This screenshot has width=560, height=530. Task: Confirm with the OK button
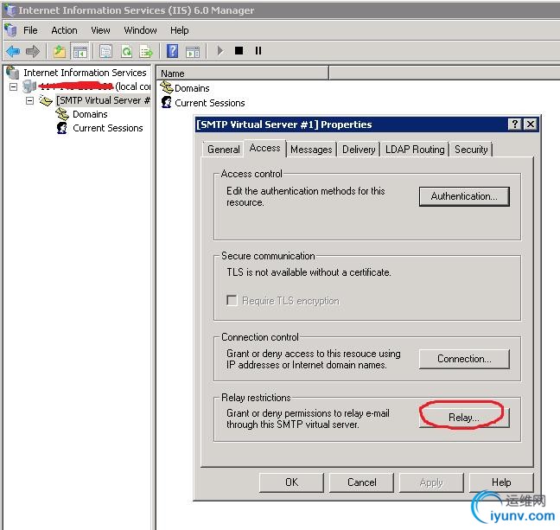[291, 482]
